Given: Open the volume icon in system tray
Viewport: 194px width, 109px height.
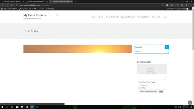Looking at the screenshot, I should click(x=181, y=107).
